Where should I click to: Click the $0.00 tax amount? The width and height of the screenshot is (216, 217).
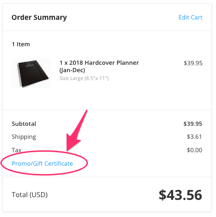tap(194, 150)
